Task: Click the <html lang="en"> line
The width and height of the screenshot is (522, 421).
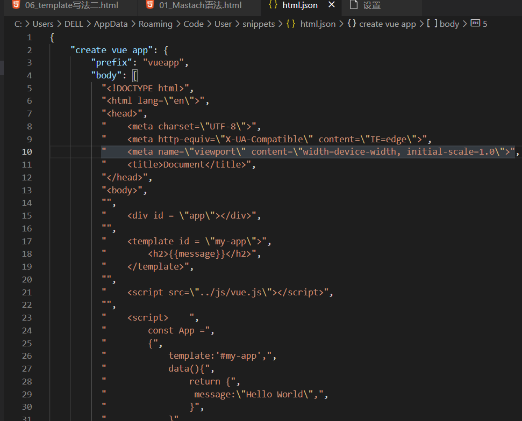Action: (x=153, y=101)
